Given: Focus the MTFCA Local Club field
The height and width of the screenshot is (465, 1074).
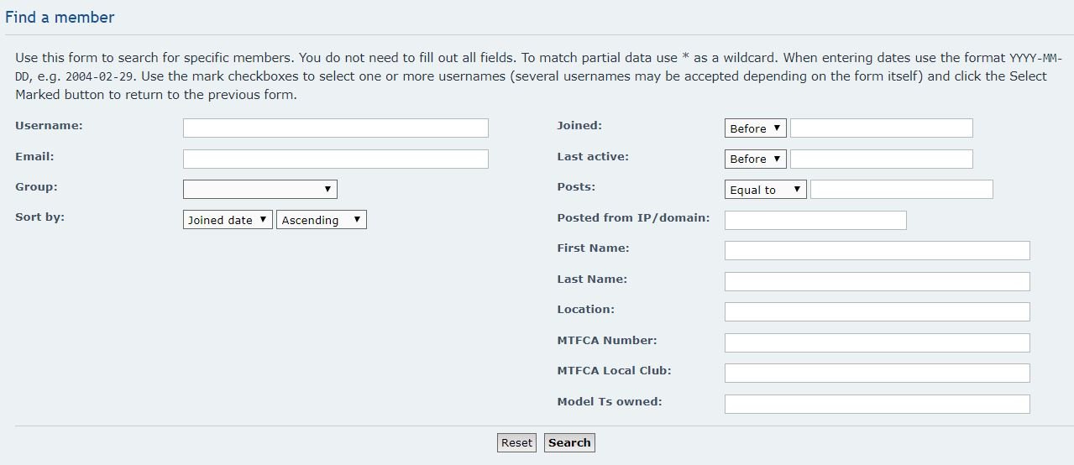Looking at the screenshot, I should point(877,373).
